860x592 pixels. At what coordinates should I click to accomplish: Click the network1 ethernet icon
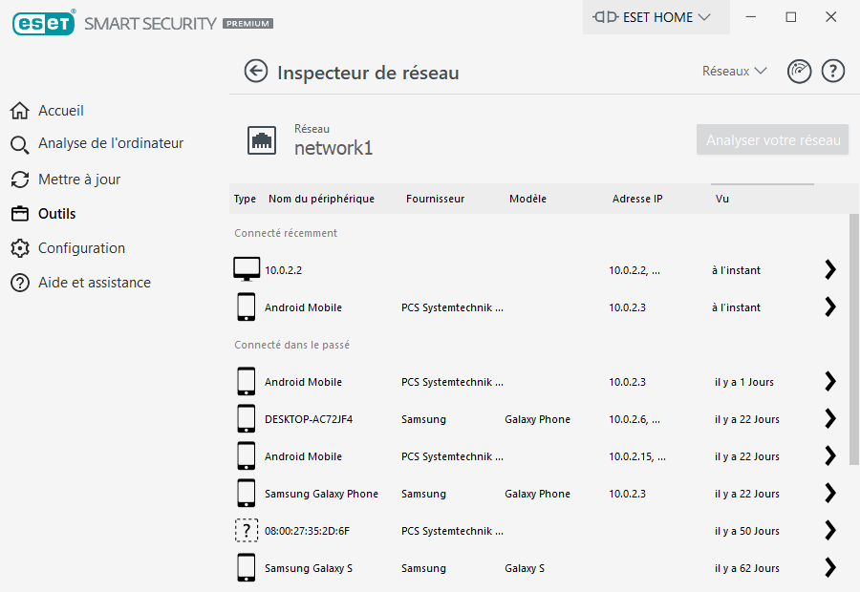tap(262, 140)
